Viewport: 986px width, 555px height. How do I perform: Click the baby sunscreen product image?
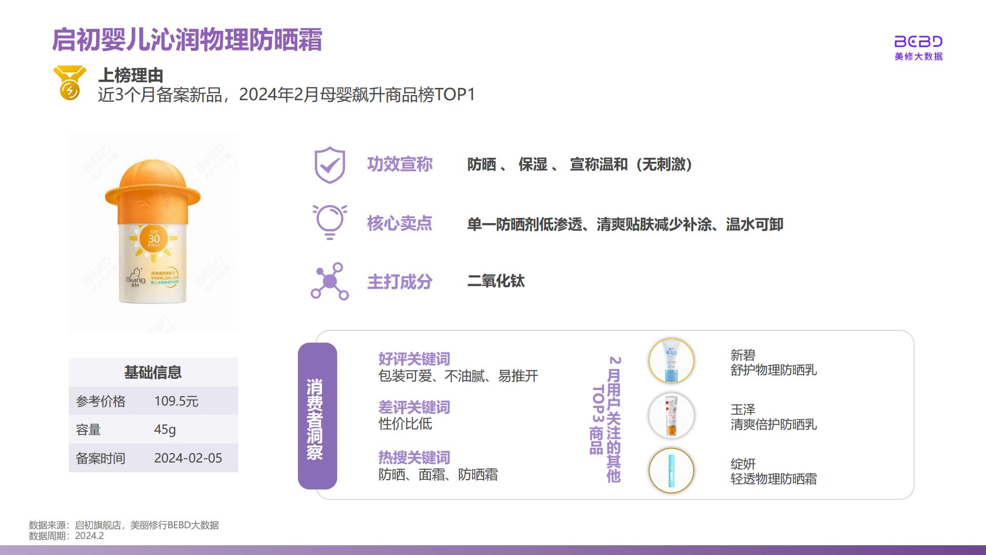click(x=153, y=232)
